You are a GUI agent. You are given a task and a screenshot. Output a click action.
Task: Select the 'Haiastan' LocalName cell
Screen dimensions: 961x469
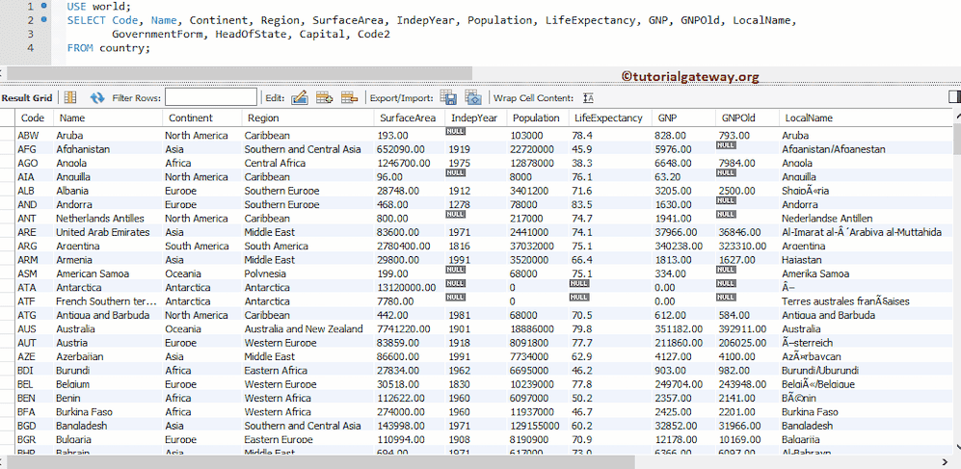[865, 260]
